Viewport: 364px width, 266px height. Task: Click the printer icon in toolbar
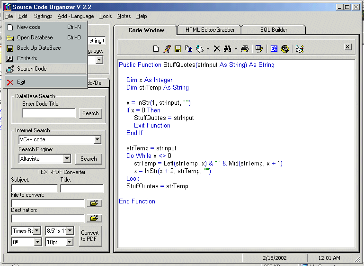245,48
